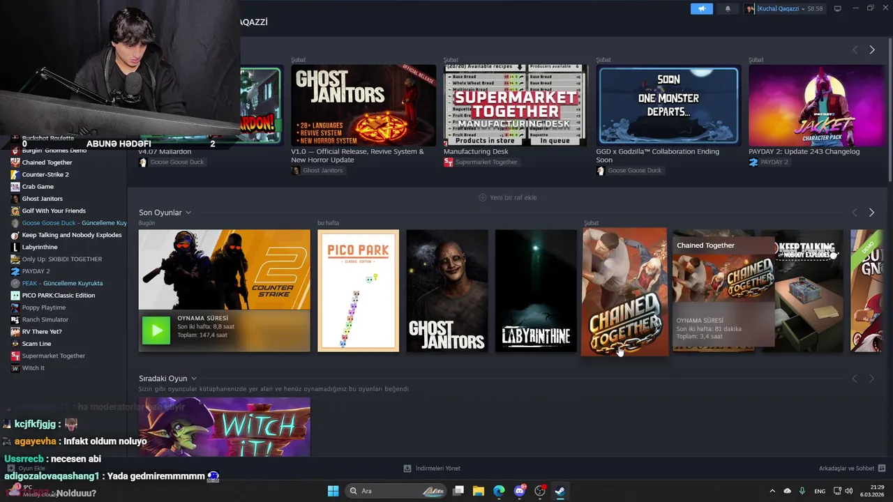Screen dimensions: 893x502
Task: Select Only Up: SKIBIDI TOGETHER in list
Action: click(62, 259)
